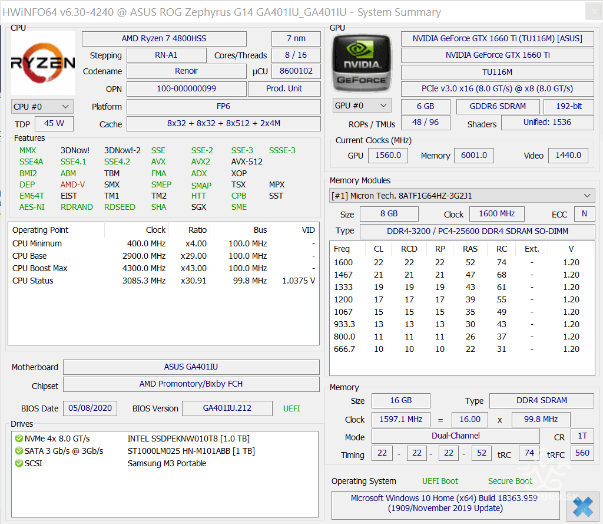Click the 6 GB video memory field
This screenshot has height=524, width=603.
pyautogui.click(x=425, y=106)
